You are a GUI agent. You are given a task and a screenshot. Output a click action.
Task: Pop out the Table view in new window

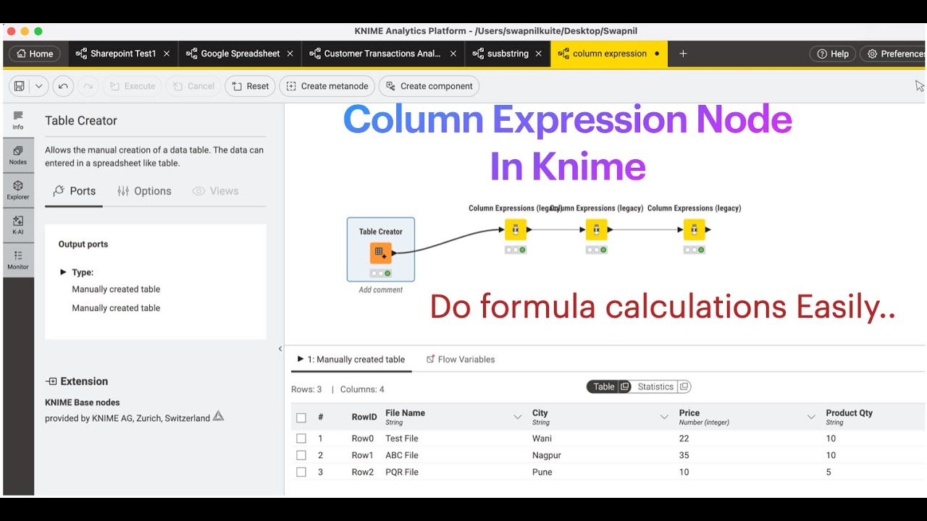click(x=625, y=386)
